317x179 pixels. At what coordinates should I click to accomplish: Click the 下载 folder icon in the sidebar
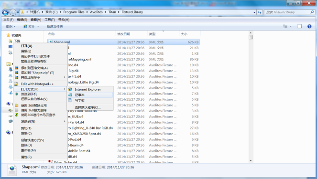11,41
